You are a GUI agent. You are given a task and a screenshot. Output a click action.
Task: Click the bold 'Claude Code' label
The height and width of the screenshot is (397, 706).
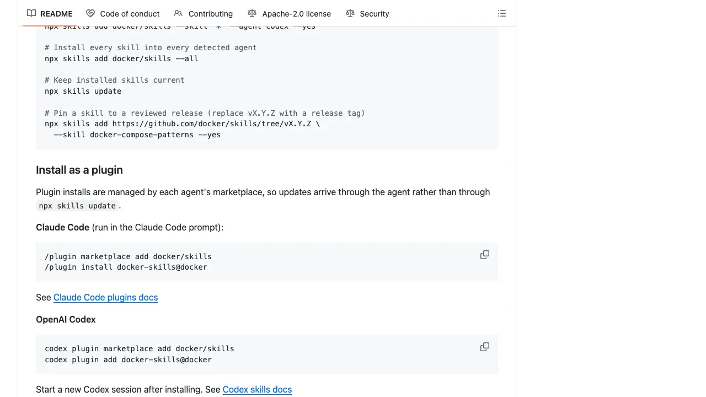point(62,227)
